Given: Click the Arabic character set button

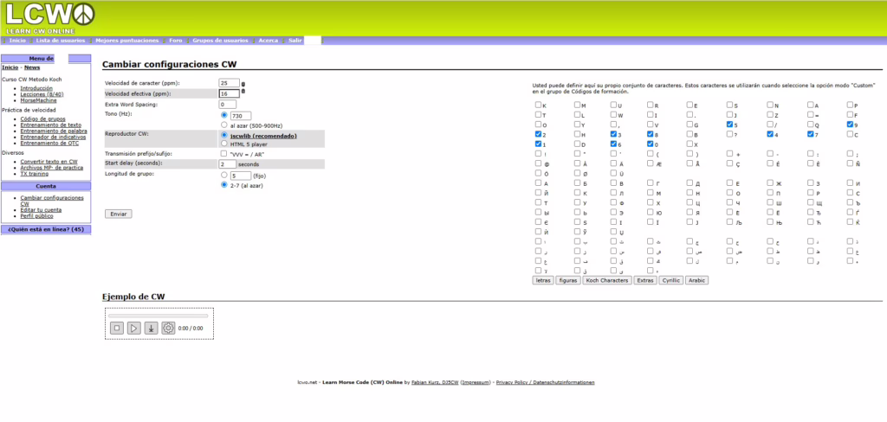Looking at the screenshot, I should coord(697,280).
